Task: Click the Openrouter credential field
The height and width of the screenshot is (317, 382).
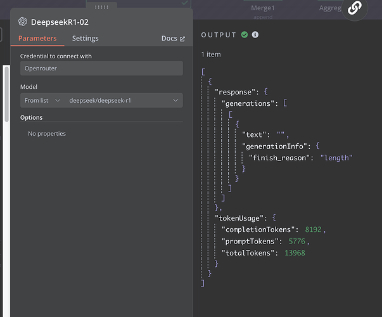Action: pos(101,68)
